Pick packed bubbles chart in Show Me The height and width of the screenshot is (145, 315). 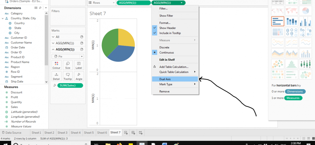(305, 74)
